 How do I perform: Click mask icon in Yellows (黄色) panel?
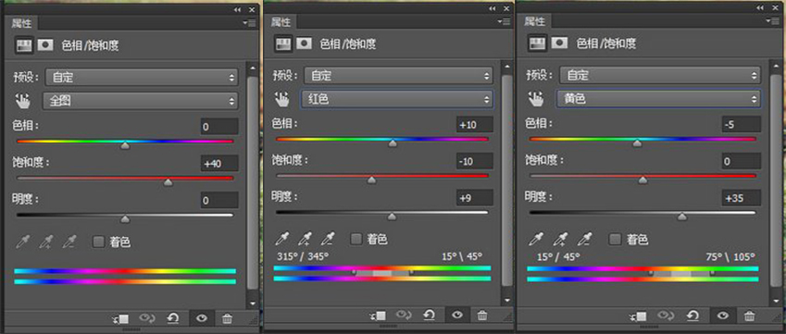(559, 43)
